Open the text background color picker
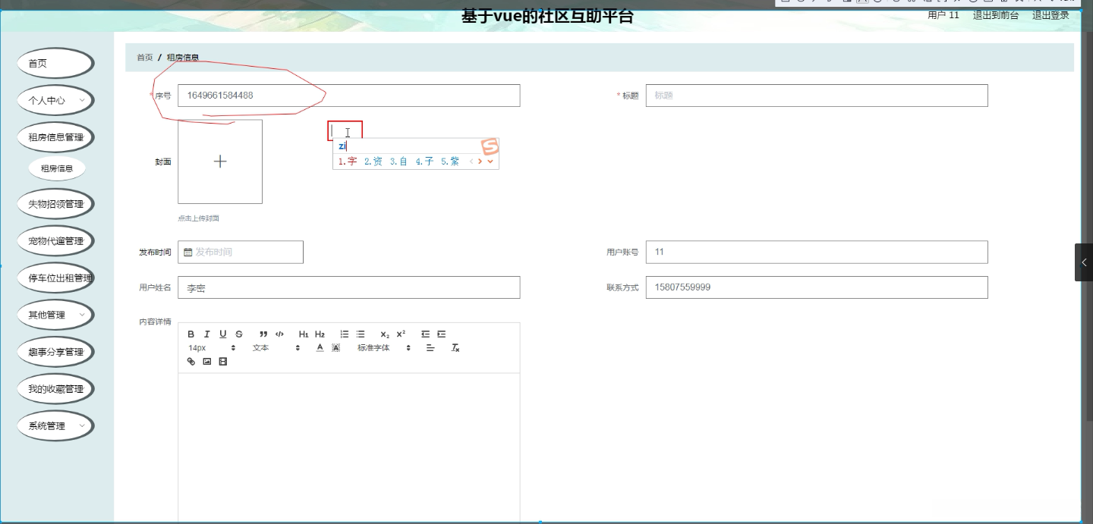The width and height of the screenshot is (1093, 524). pos(335,348)
